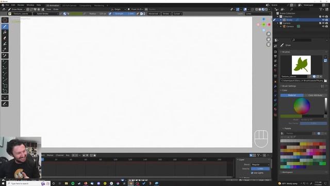
Task: Toggle Camera collection eye icon
Action: click(x=323, y=23)
